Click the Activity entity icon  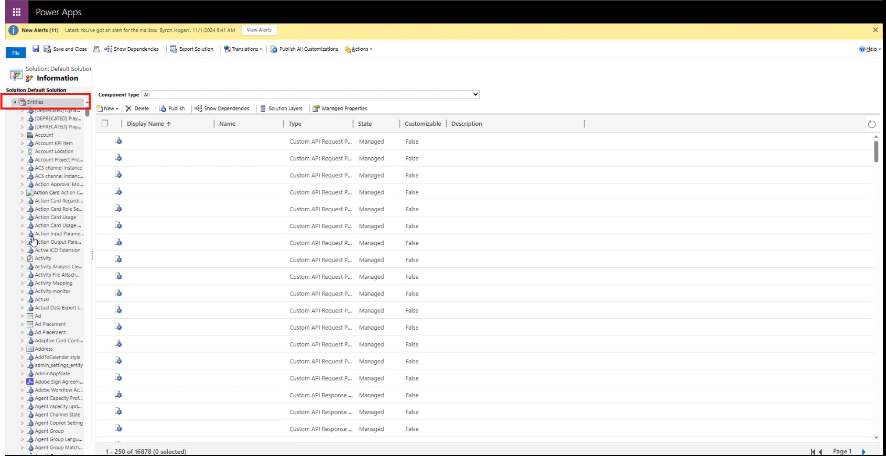[x=30, y=258]
